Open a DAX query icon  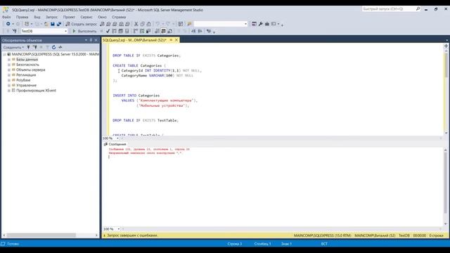[127, 24]
